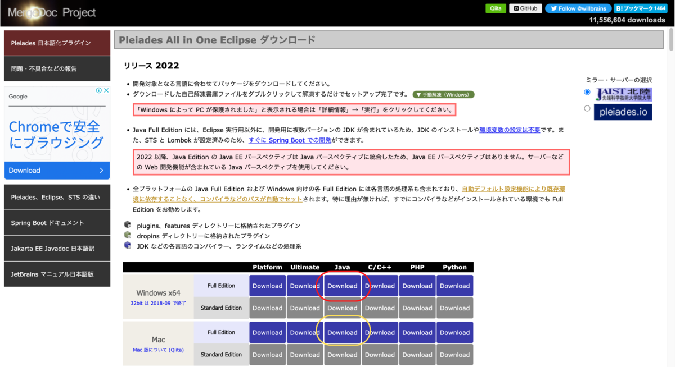675x367 pixels.
Task: Download Windows Full Edition Platform
Action: coord(267,286)
